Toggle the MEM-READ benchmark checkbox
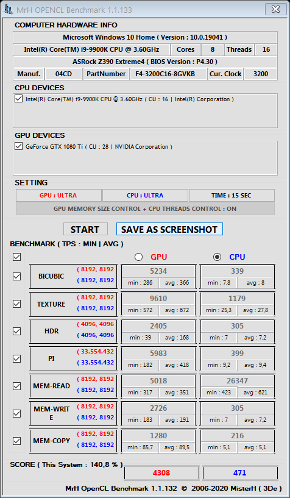Screen dimensions: 290x498 point(17,386)
